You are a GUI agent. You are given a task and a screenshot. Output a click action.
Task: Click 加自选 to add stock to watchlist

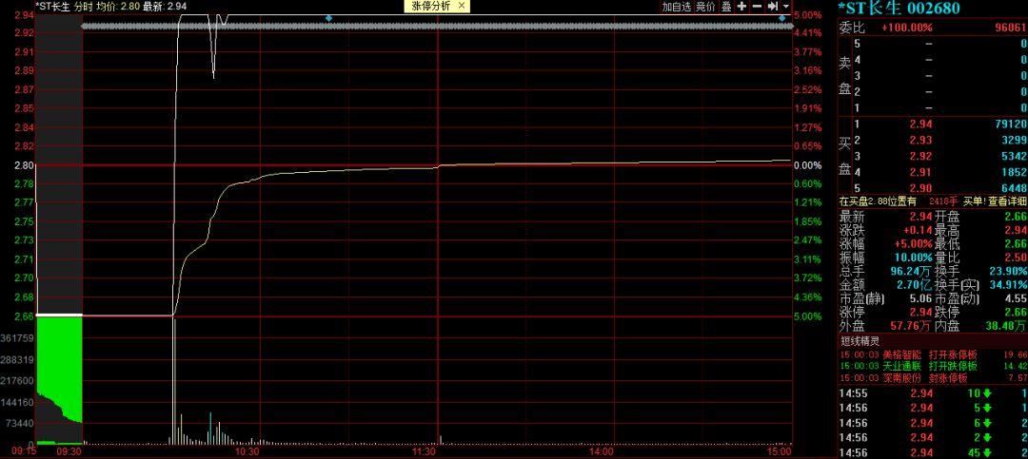tap(676, 6)
